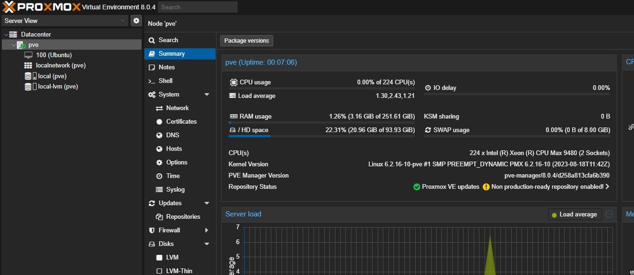Collapse the Datacenter tree node
The image size is (634, 275).
click(6, 35)
